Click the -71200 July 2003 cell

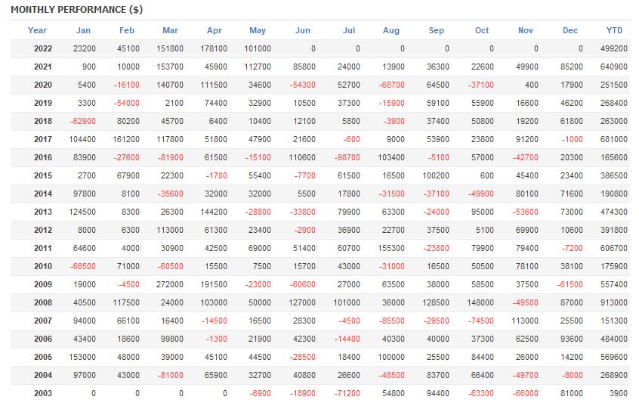point(347,393)
